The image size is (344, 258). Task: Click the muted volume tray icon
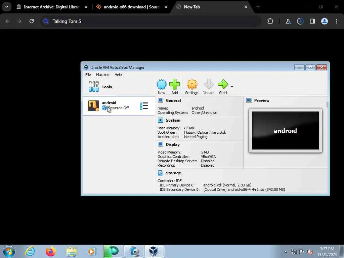(310, 252)
